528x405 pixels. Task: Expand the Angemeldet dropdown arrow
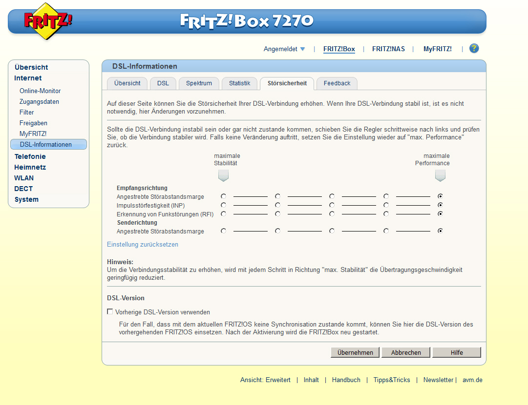point(302,49)
